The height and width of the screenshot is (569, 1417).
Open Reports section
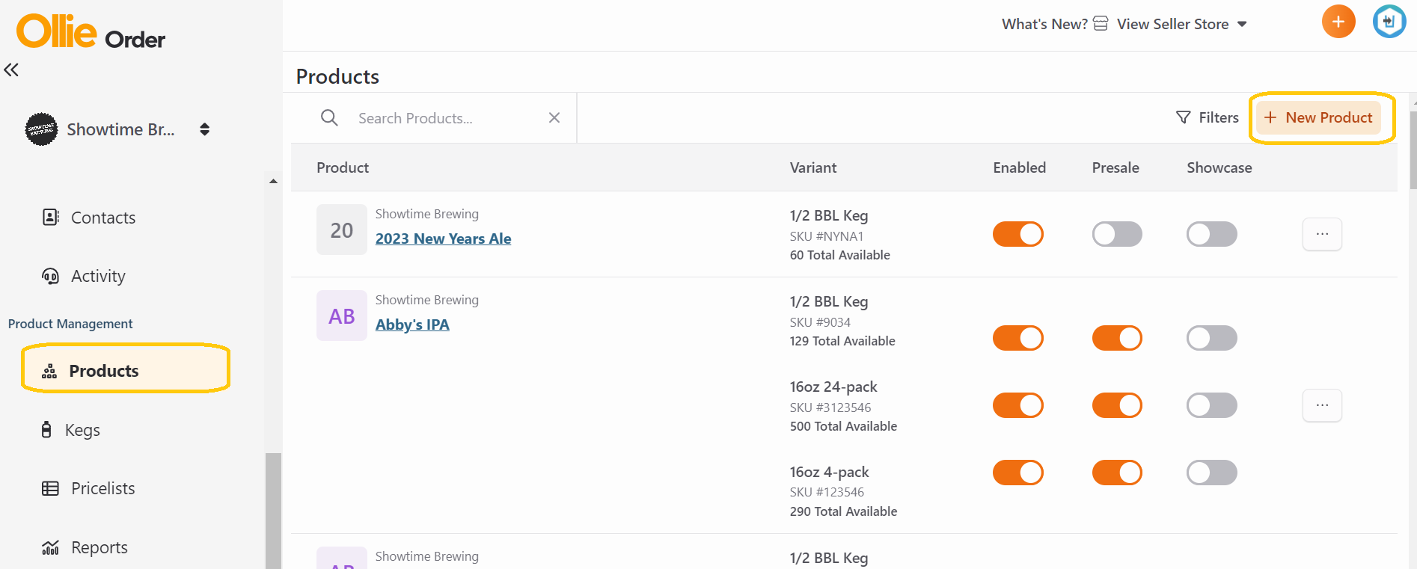(99, 547)
